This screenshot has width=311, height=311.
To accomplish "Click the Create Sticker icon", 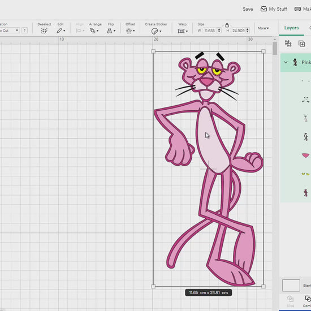I will 154,31.
